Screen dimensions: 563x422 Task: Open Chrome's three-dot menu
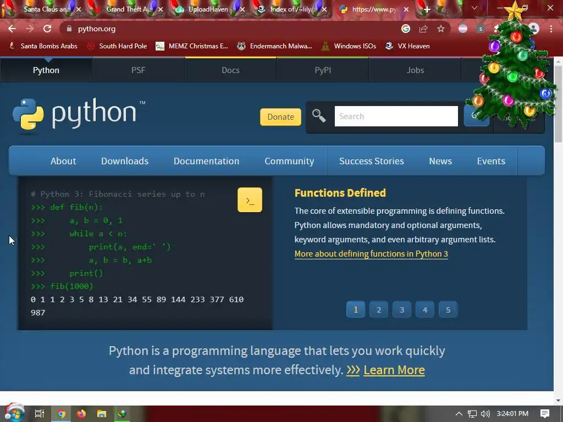click(x=551, y=29)
